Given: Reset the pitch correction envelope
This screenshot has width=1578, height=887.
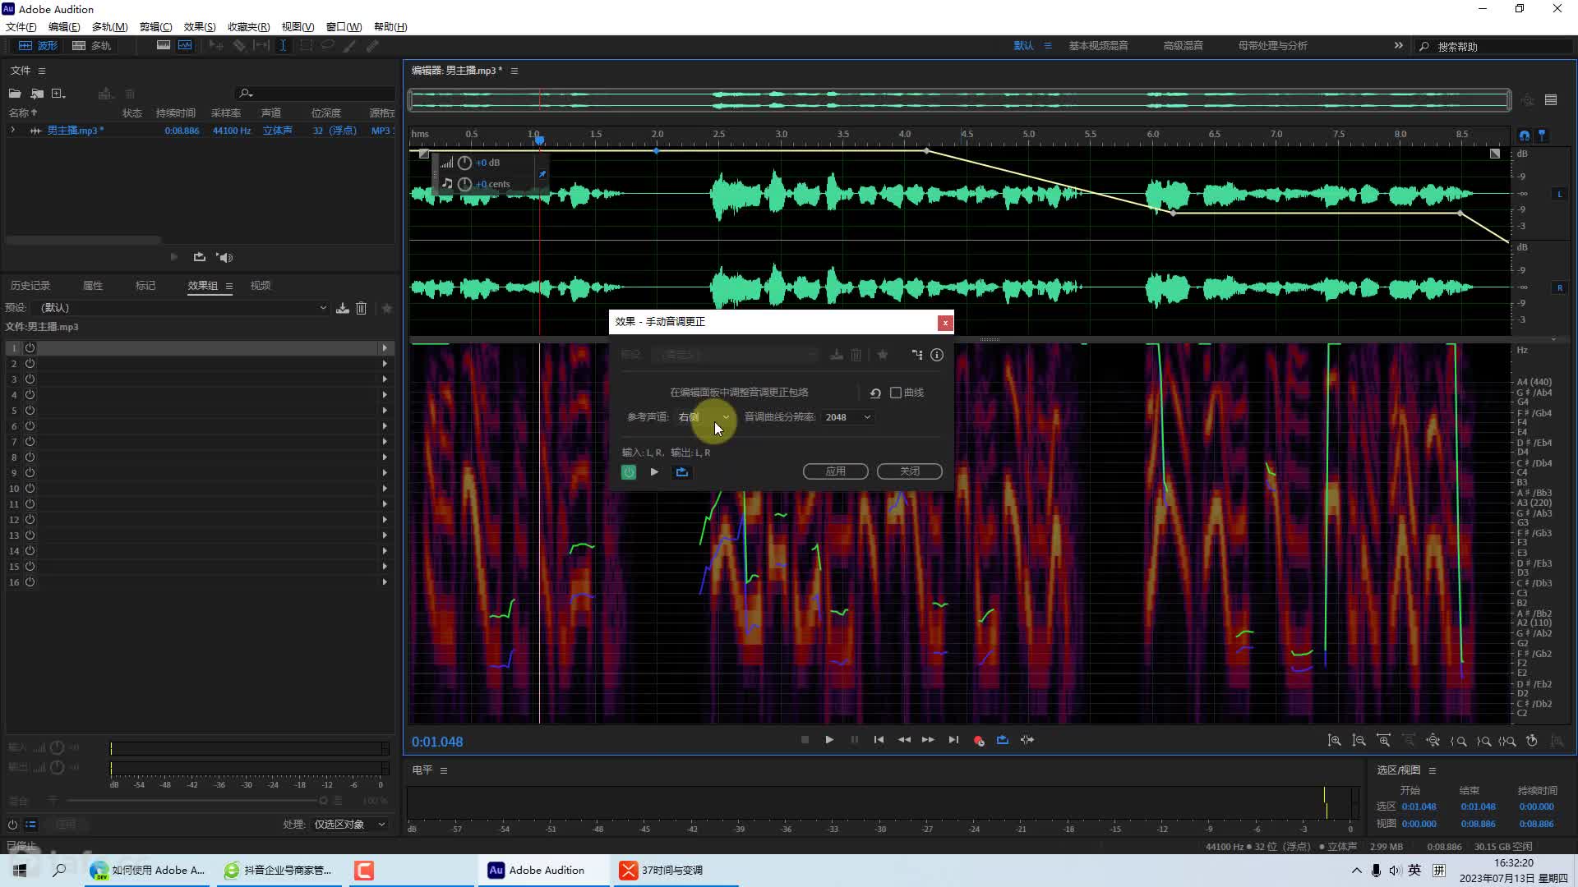Looking at the screenshot, I should tap(875, 393).
